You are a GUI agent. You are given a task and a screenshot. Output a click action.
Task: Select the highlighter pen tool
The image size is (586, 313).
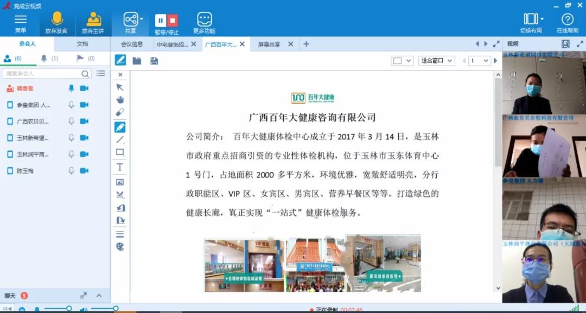pyautogui.click(x=120, y=127)
